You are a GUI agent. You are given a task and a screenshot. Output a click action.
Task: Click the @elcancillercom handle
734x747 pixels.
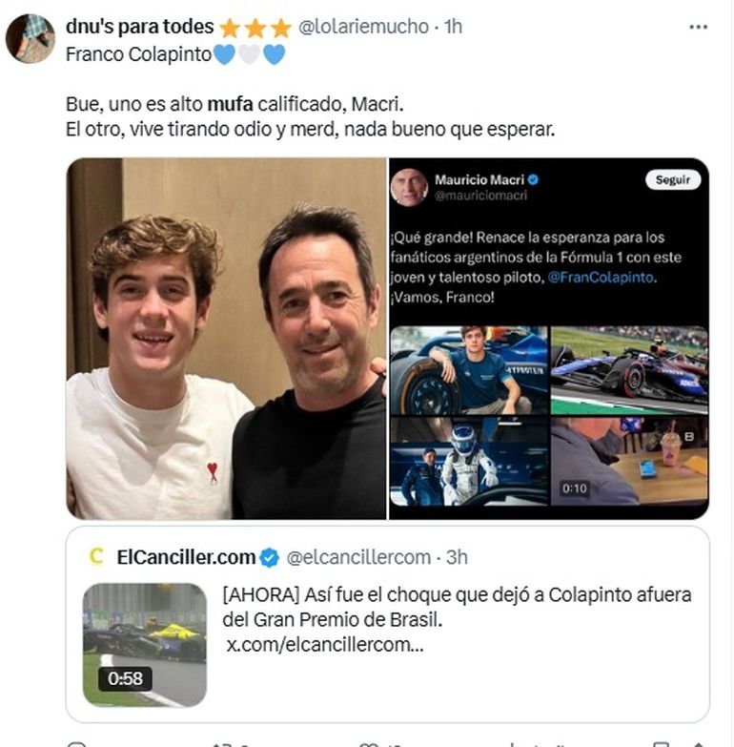[x=358, y=557]
